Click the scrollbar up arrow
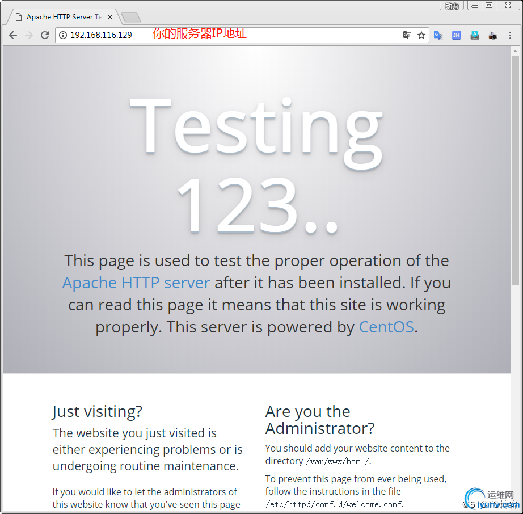 [515, 51]
